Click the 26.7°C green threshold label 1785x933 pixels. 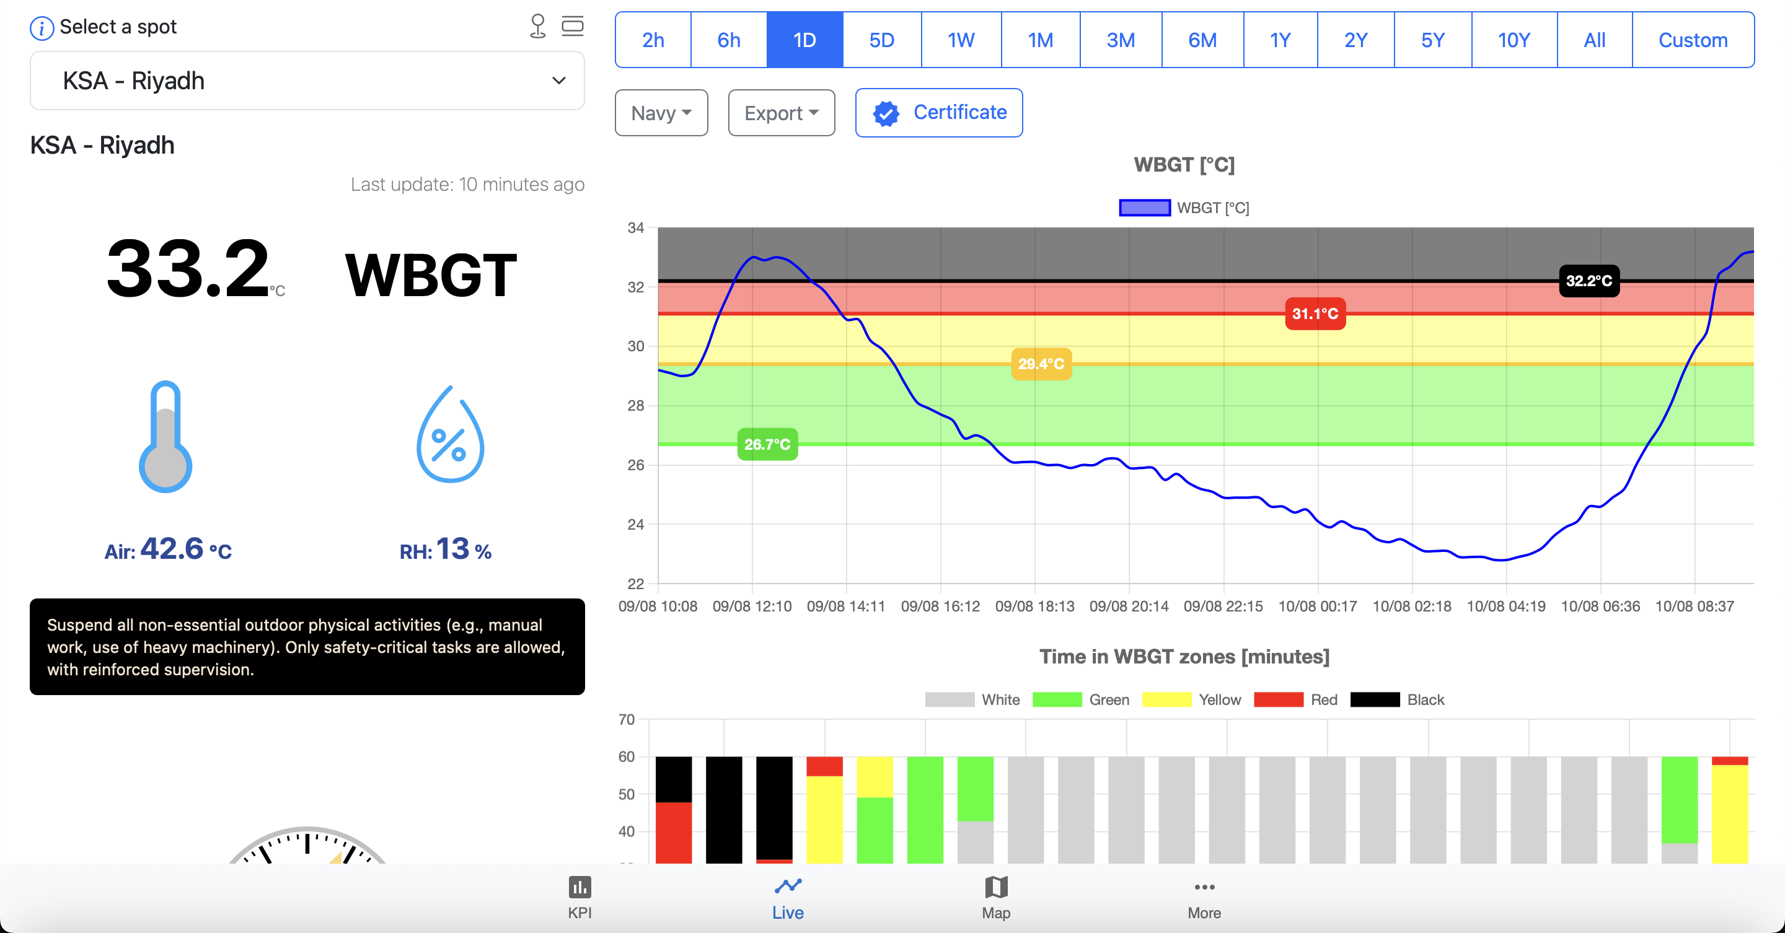[767, 444]
